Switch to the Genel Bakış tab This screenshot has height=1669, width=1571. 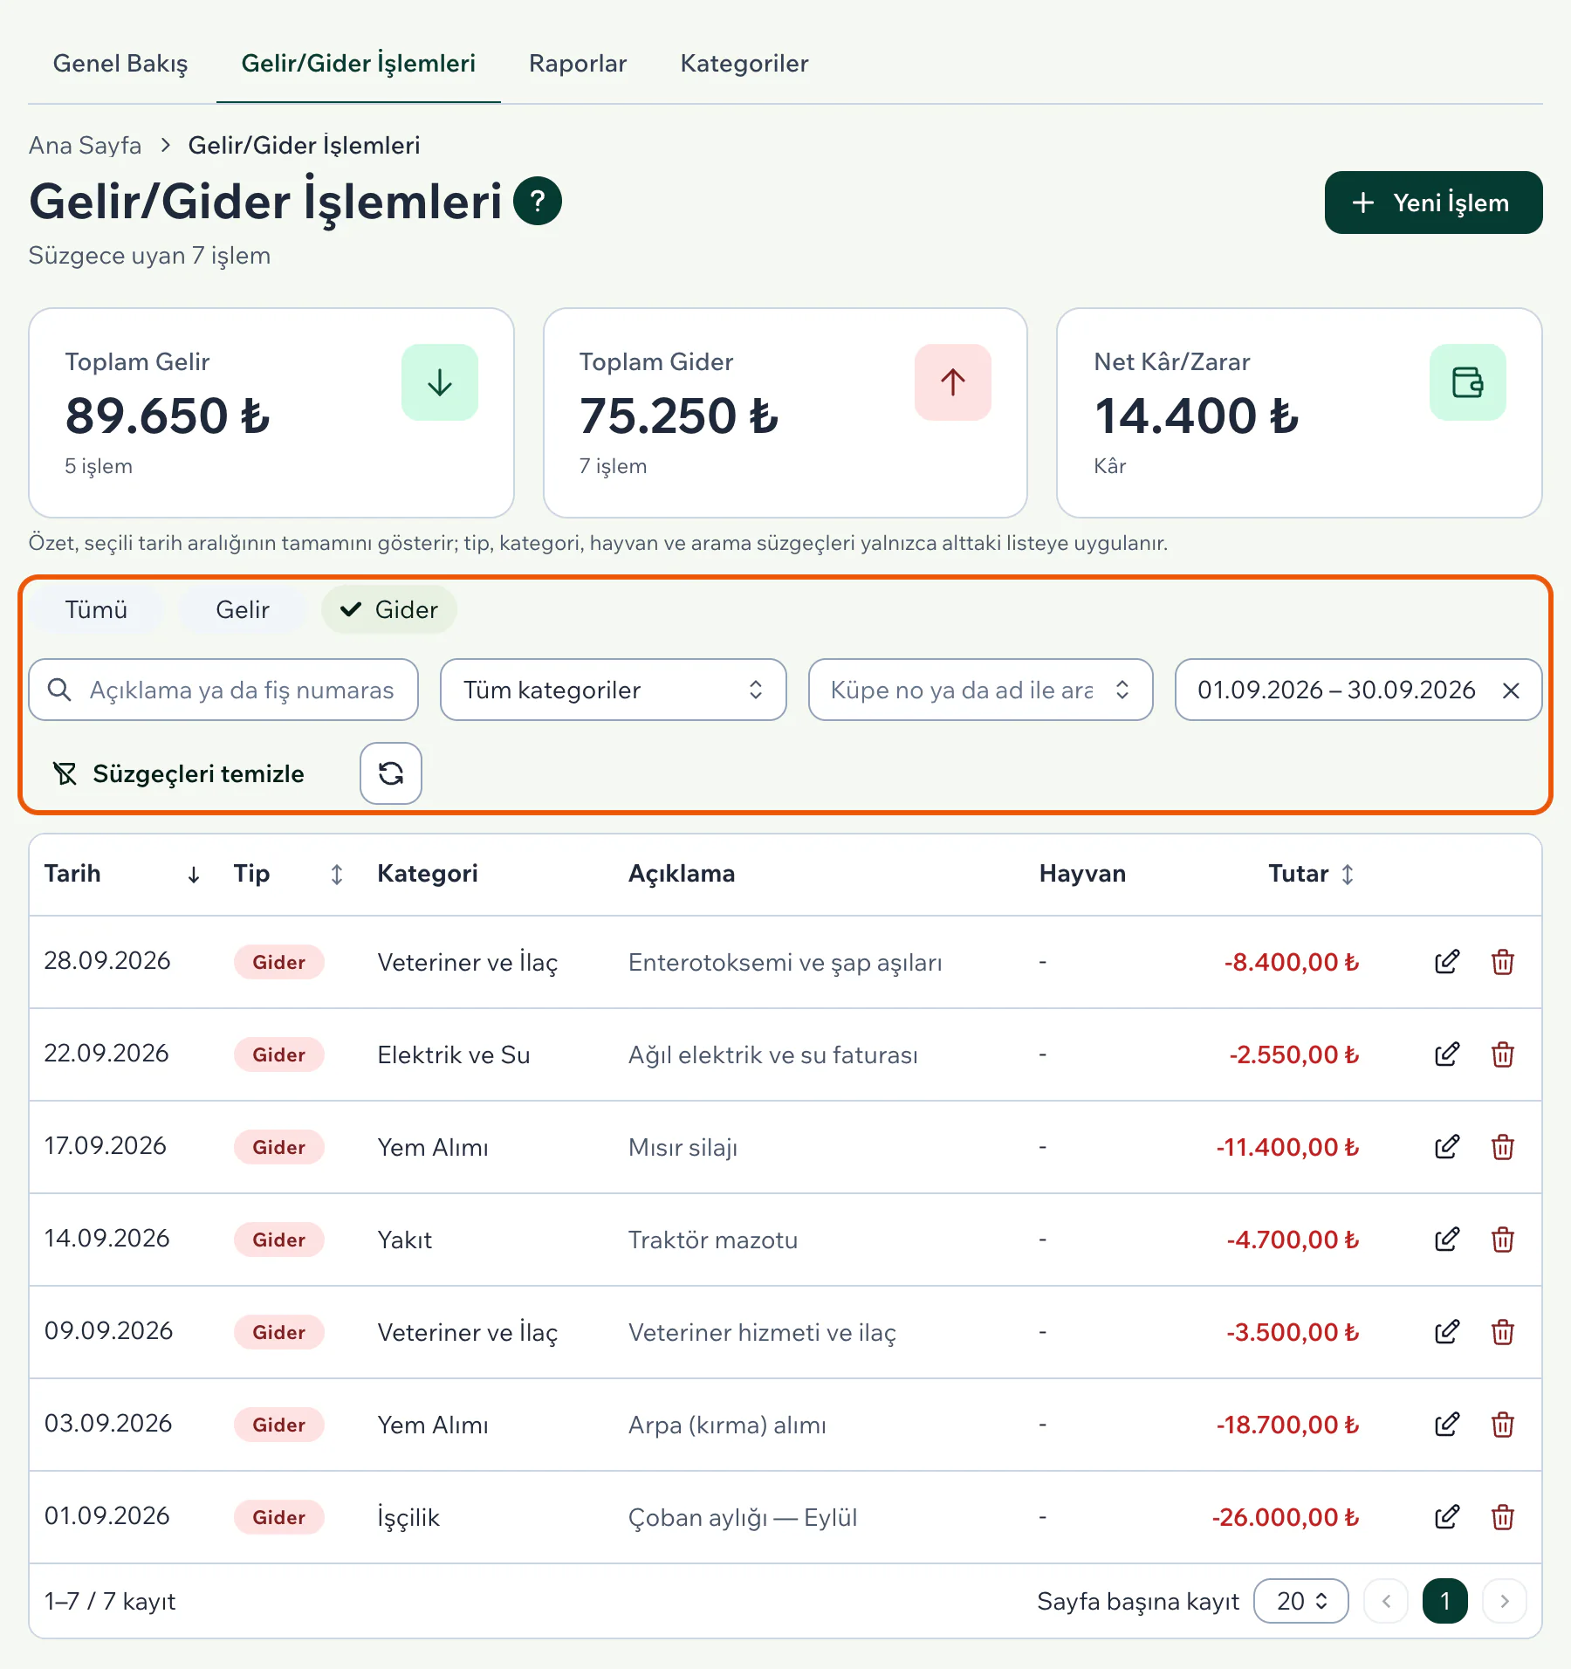pyautogui.click(x=120, y=64)
